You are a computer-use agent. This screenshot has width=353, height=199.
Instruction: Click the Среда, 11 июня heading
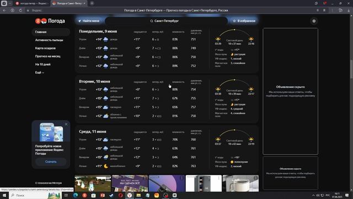coord(93,132)
